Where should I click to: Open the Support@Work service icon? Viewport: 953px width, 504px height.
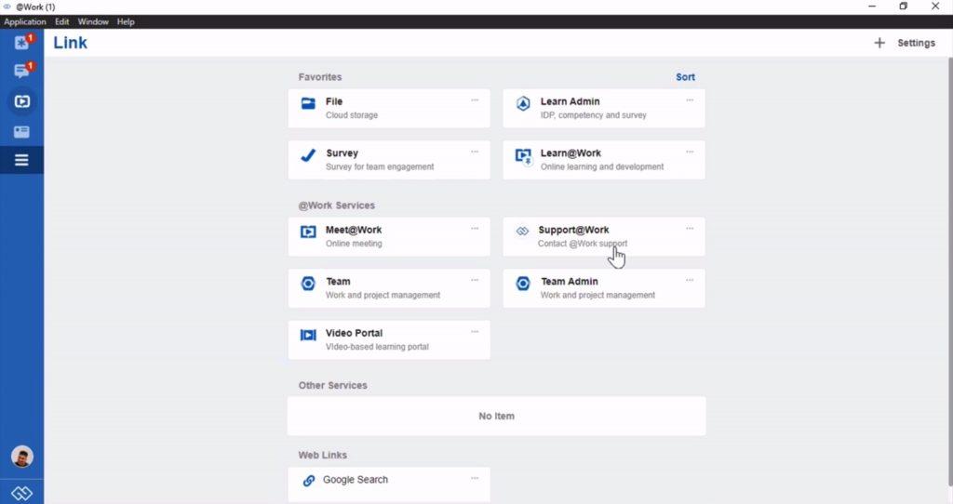[522, 232]
